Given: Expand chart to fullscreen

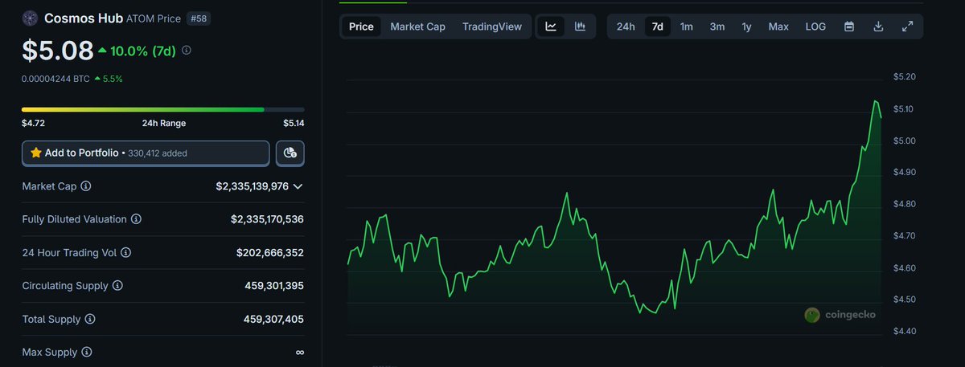Looking at the screenshot, I should pos(907,27).
